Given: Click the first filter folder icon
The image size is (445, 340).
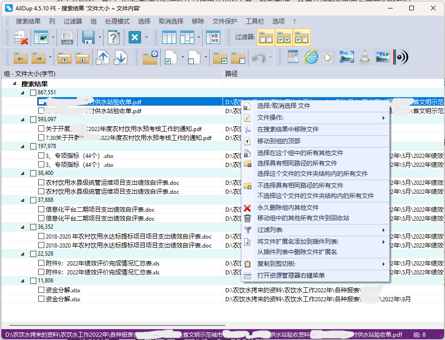Looking at the screenshot, I should [x=266, y=37].
